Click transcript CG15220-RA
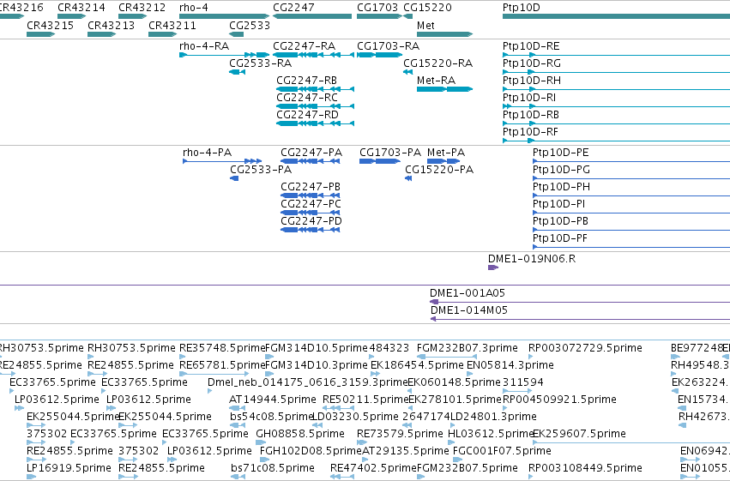This screenshot has height=481, width=730. (437, 63)
